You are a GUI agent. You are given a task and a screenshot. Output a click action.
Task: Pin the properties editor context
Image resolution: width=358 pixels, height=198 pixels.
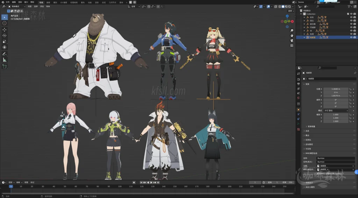pos(355,73)
